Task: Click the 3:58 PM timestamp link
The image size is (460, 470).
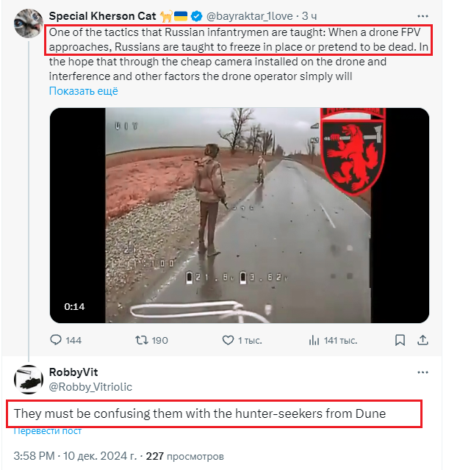Action: (x=34, y=455)
